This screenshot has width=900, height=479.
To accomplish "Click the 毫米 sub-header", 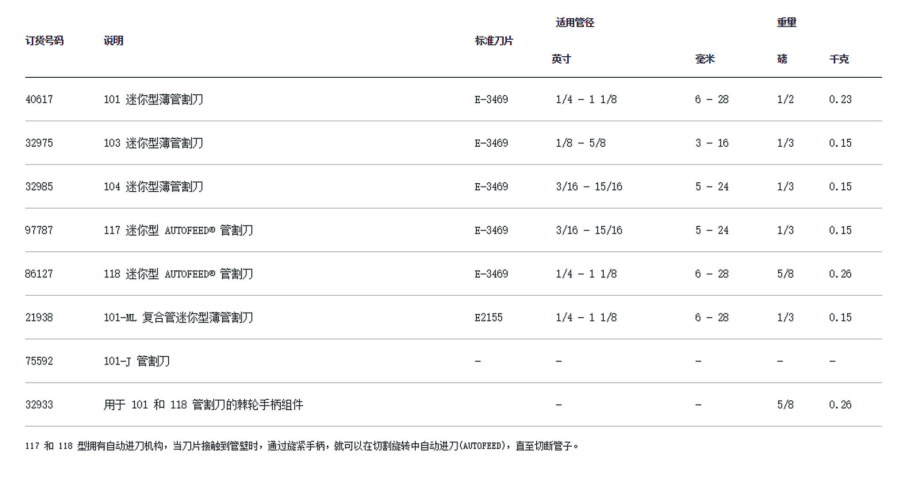I will (x=705, y=59).
